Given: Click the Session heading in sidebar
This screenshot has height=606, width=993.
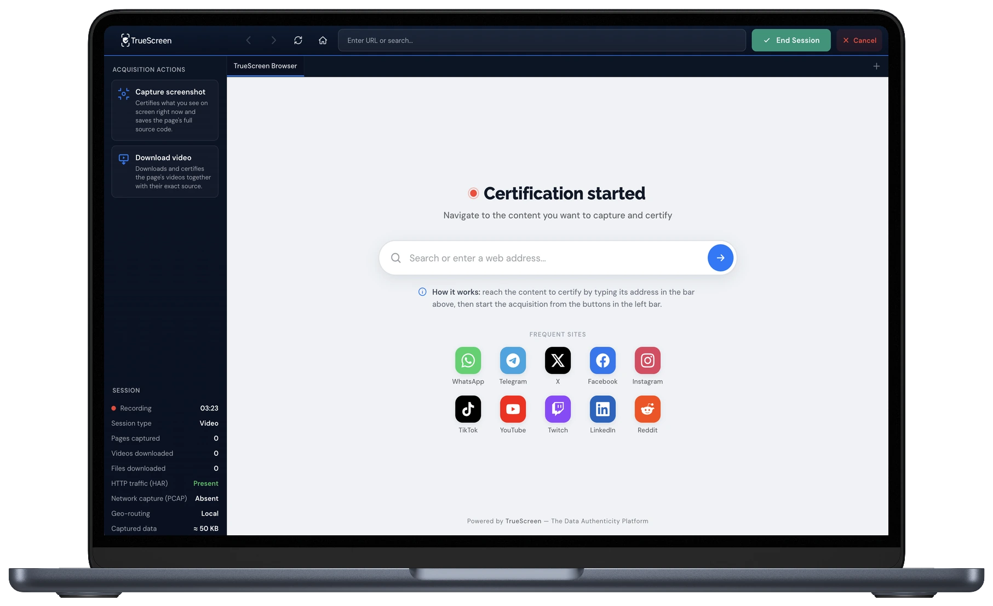Looking at the screenshot, I should [x=126, y=391].
